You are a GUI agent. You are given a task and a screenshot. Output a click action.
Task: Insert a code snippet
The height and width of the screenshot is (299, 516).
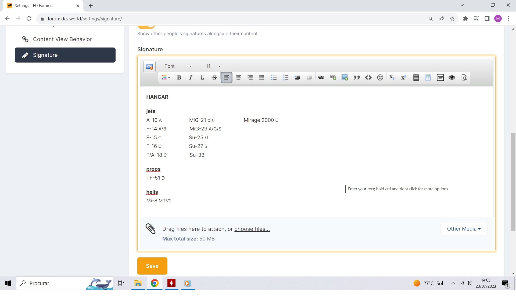[x=368, y=78]
